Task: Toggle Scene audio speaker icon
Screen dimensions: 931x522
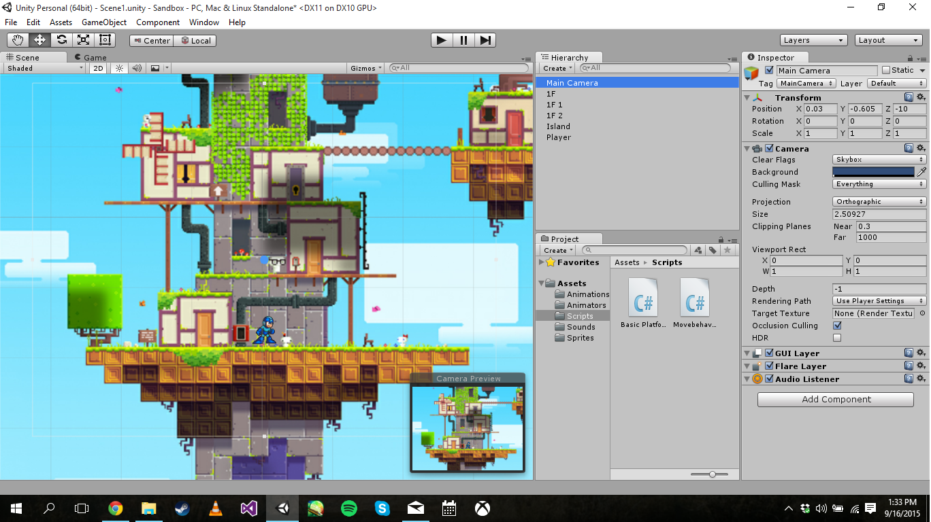Action: point(137,68)
